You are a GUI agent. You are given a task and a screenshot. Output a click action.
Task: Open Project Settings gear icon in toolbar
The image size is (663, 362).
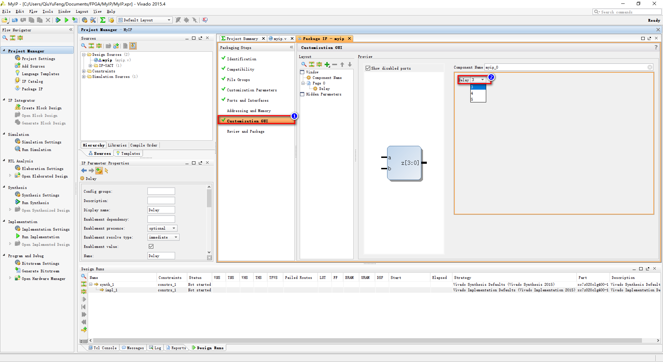85,20
